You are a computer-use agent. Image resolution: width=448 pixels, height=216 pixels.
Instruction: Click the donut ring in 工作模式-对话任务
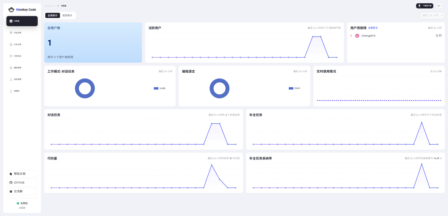tap(77, 88)
